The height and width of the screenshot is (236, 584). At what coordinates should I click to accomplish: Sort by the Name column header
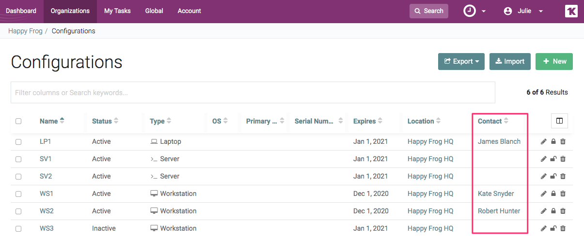click(48, 121)
